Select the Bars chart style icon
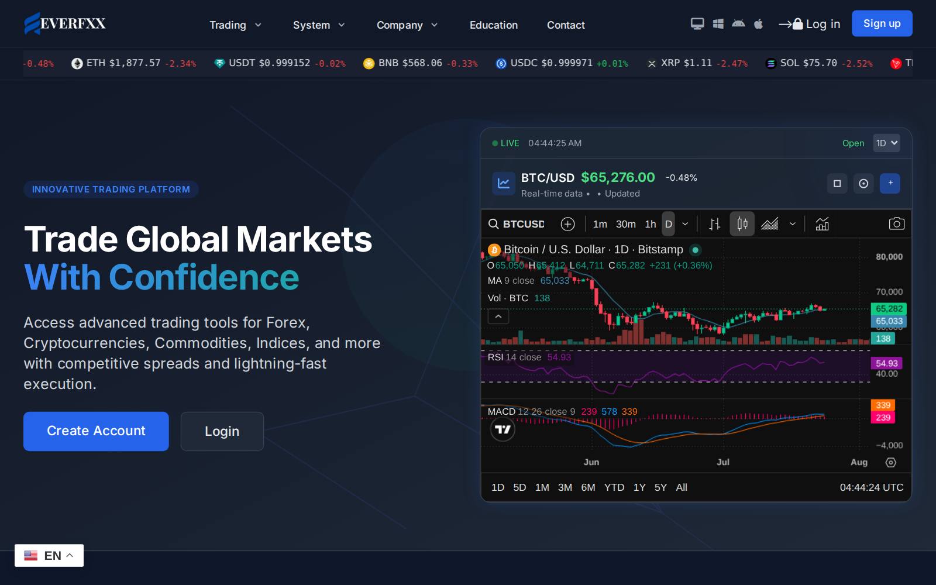This screenshot has width=936, height=585. pos(715,224)
